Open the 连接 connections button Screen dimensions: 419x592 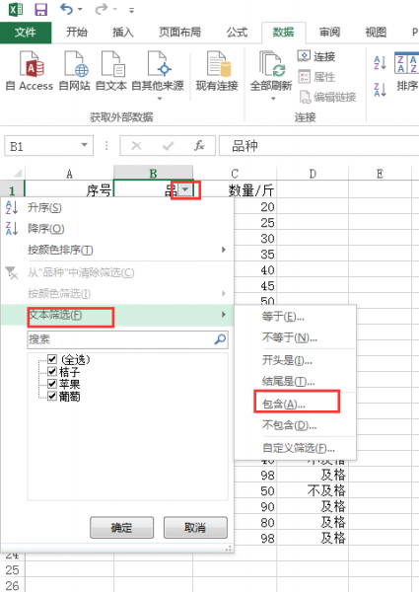click(x=316, y=56)
